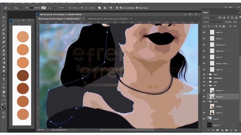This screenshot has height=135, width=241.
Task: Select the Crop tool
Action: click(x=4, y=34)
